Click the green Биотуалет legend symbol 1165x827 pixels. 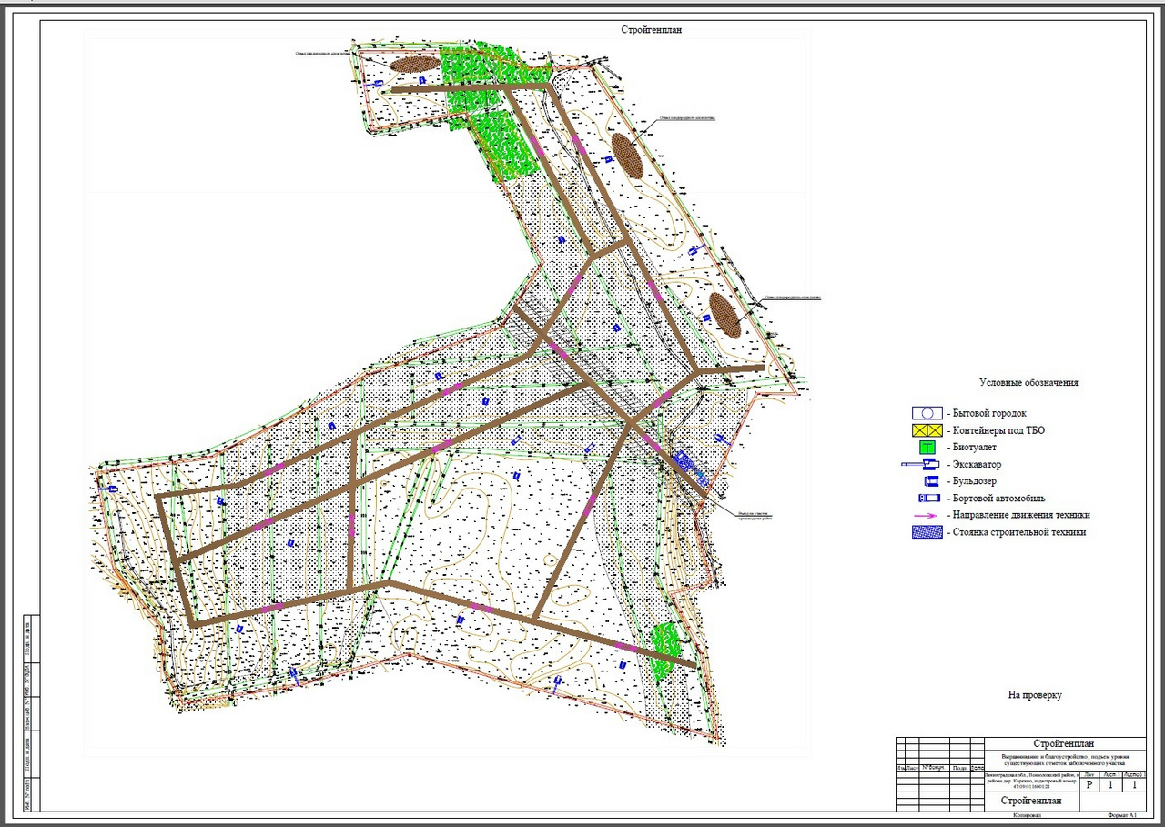pos(927,447)
